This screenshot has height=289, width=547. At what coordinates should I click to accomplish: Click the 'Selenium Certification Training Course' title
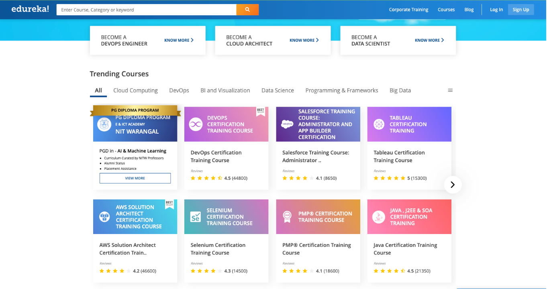click(x=218, y=249)
